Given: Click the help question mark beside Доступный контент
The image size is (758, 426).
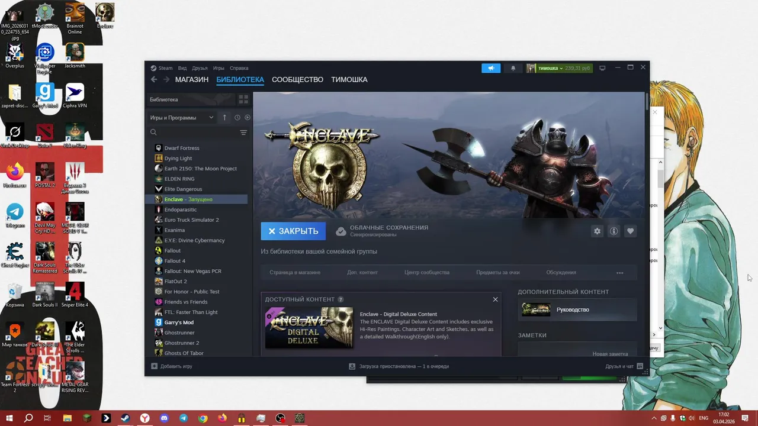Looking at the screenshot, I should (341, 299).
